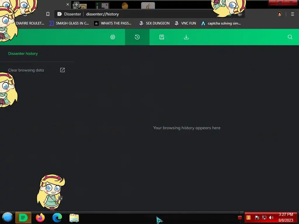Open the user profile avatar
The width and height of the screenshot is (299, 224).
(279, 14)
